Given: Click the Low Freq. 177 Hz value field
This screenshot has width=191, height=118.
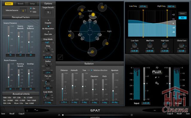Looking at the screenshot, I should [x=143, y=6].
